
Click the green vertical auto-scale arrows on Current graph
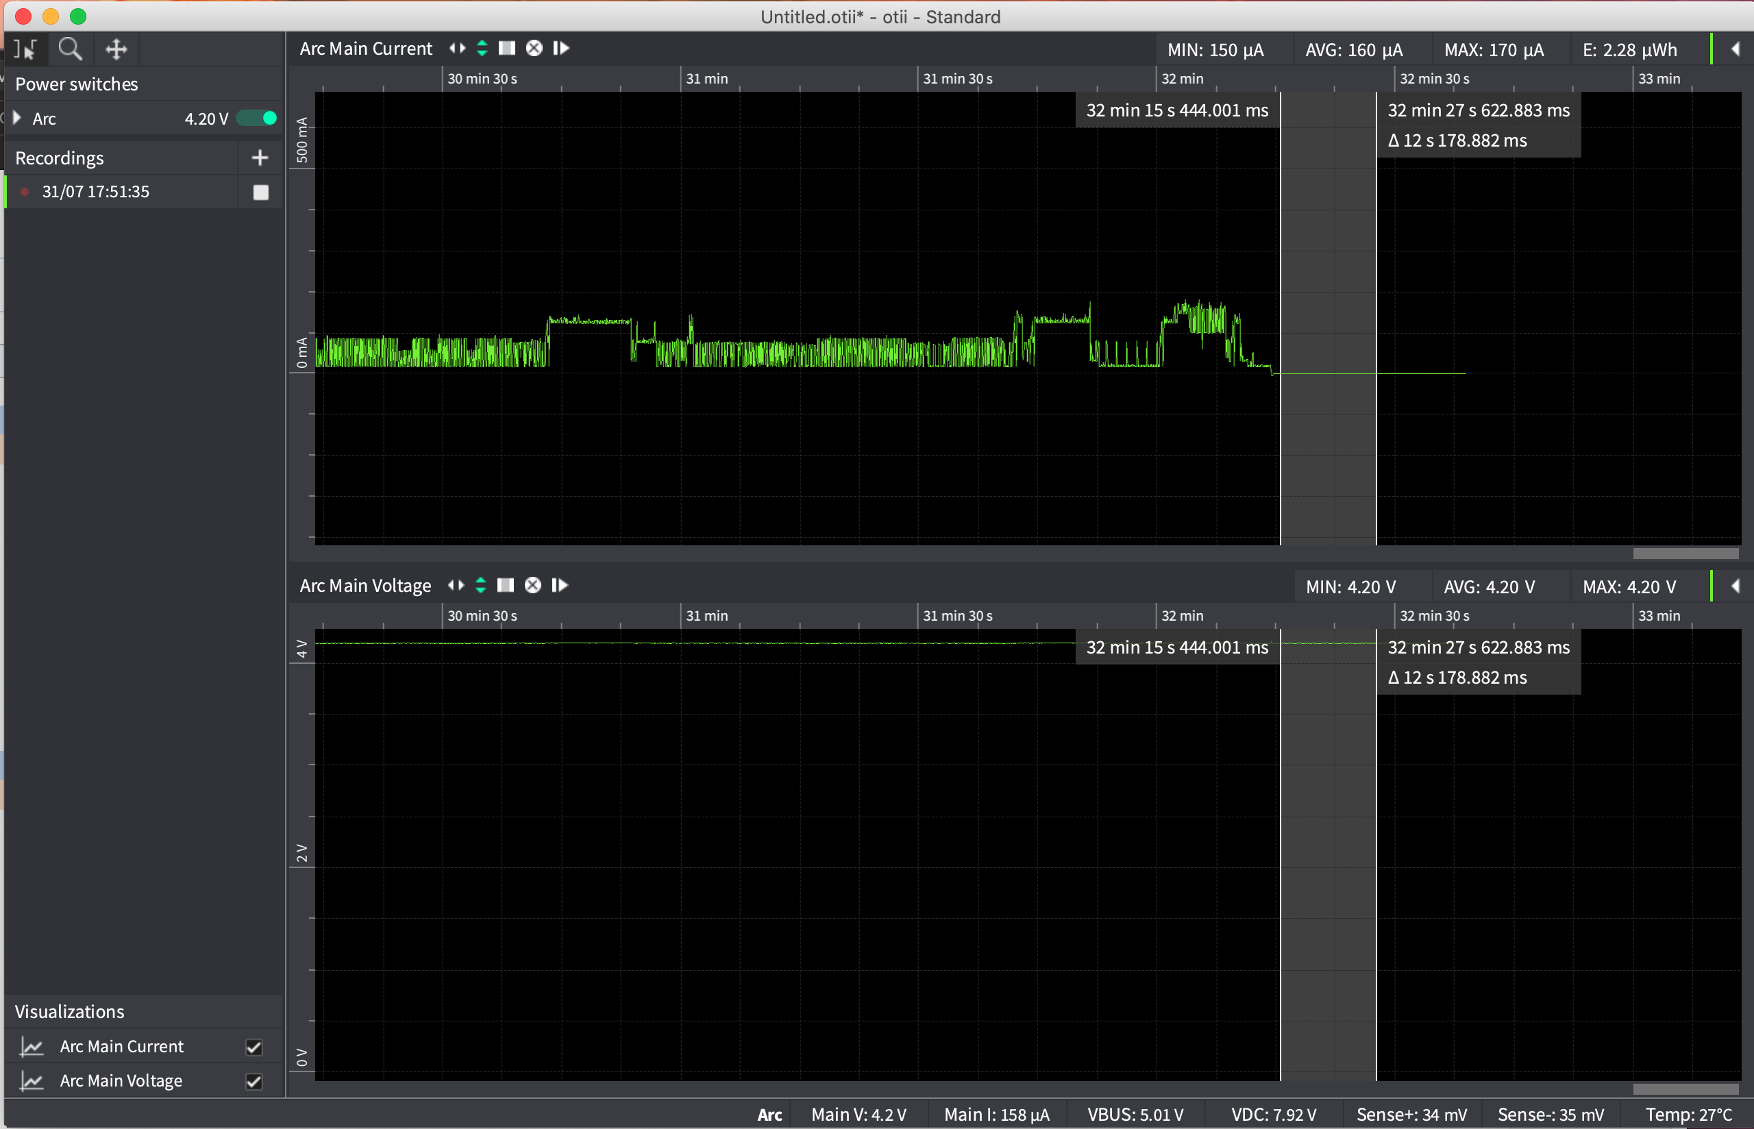pos(482,49)
